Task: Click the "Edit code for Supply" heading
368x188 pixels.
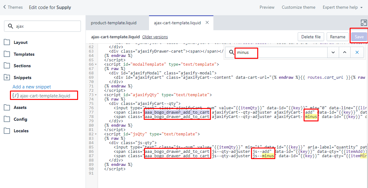Action: 50,7
